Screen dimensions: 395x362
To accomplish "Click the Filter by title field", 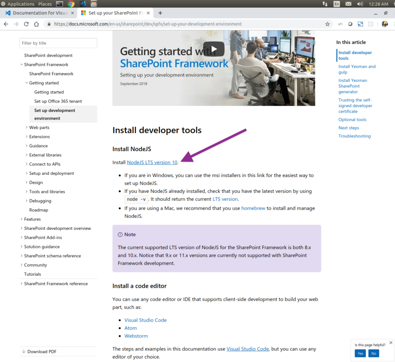I will point(58,43).
